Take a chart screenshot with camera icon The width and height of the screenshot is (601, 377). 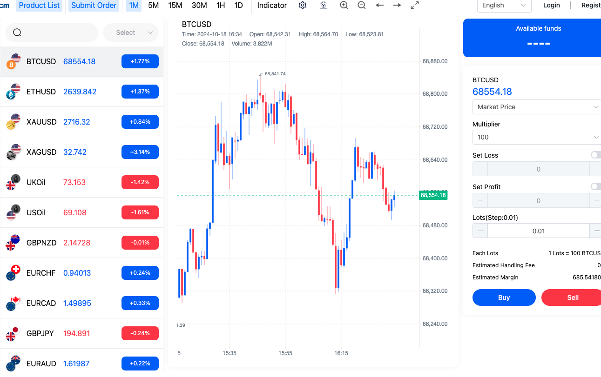click(x=324, y=6)
